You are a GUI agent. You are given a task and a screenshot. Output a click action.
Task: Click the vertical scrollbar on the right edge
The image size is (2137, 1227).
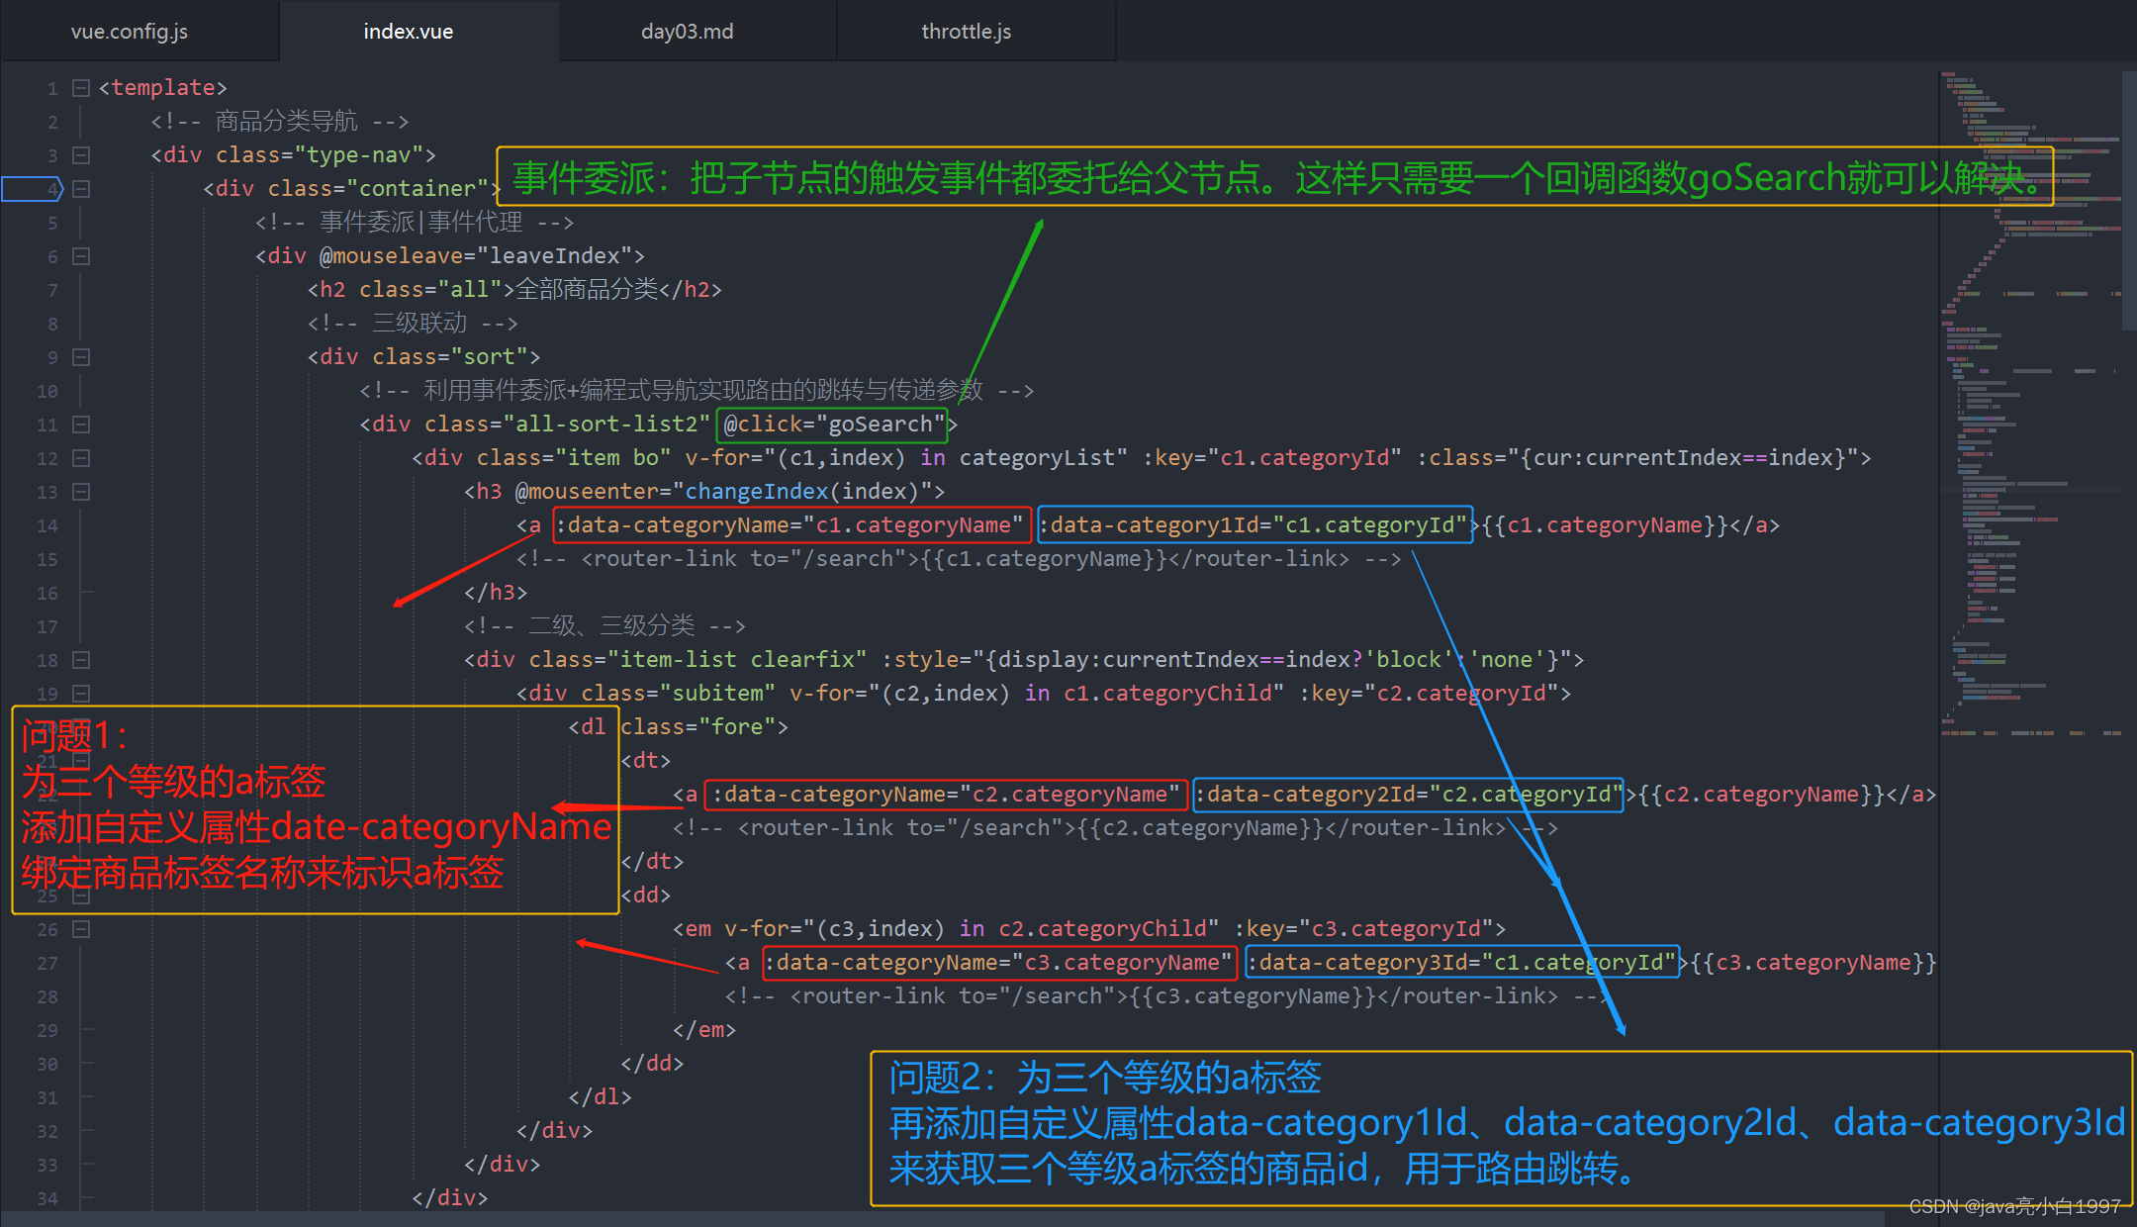[x=2129, y=200]
